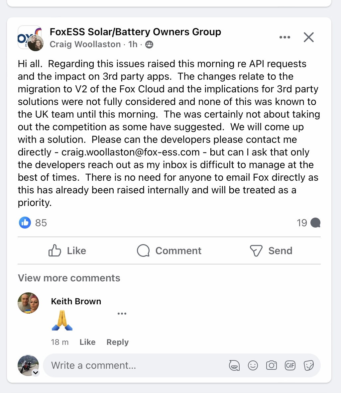Open the 19 comments counter
This screenshot has height=393, width=341.
(x=308, y=223)
